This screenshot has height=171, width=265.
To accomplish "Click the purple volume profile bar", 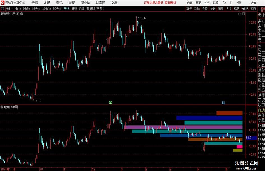I will (x=183, y=127).
